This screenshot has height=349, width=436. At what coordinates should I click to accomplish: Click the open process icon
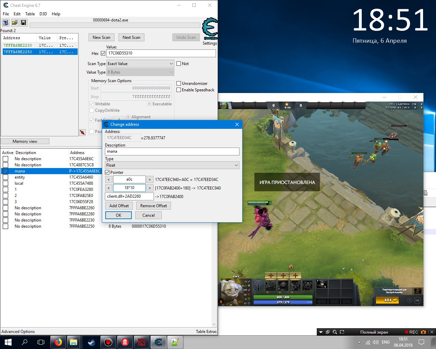tap(5, 22)
